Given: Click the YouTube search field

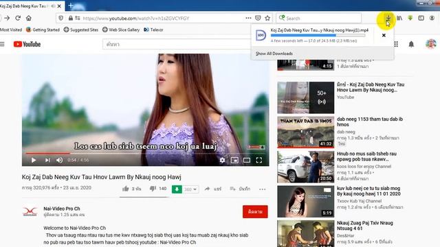Looking at the screenshot, I should (177, 44).
